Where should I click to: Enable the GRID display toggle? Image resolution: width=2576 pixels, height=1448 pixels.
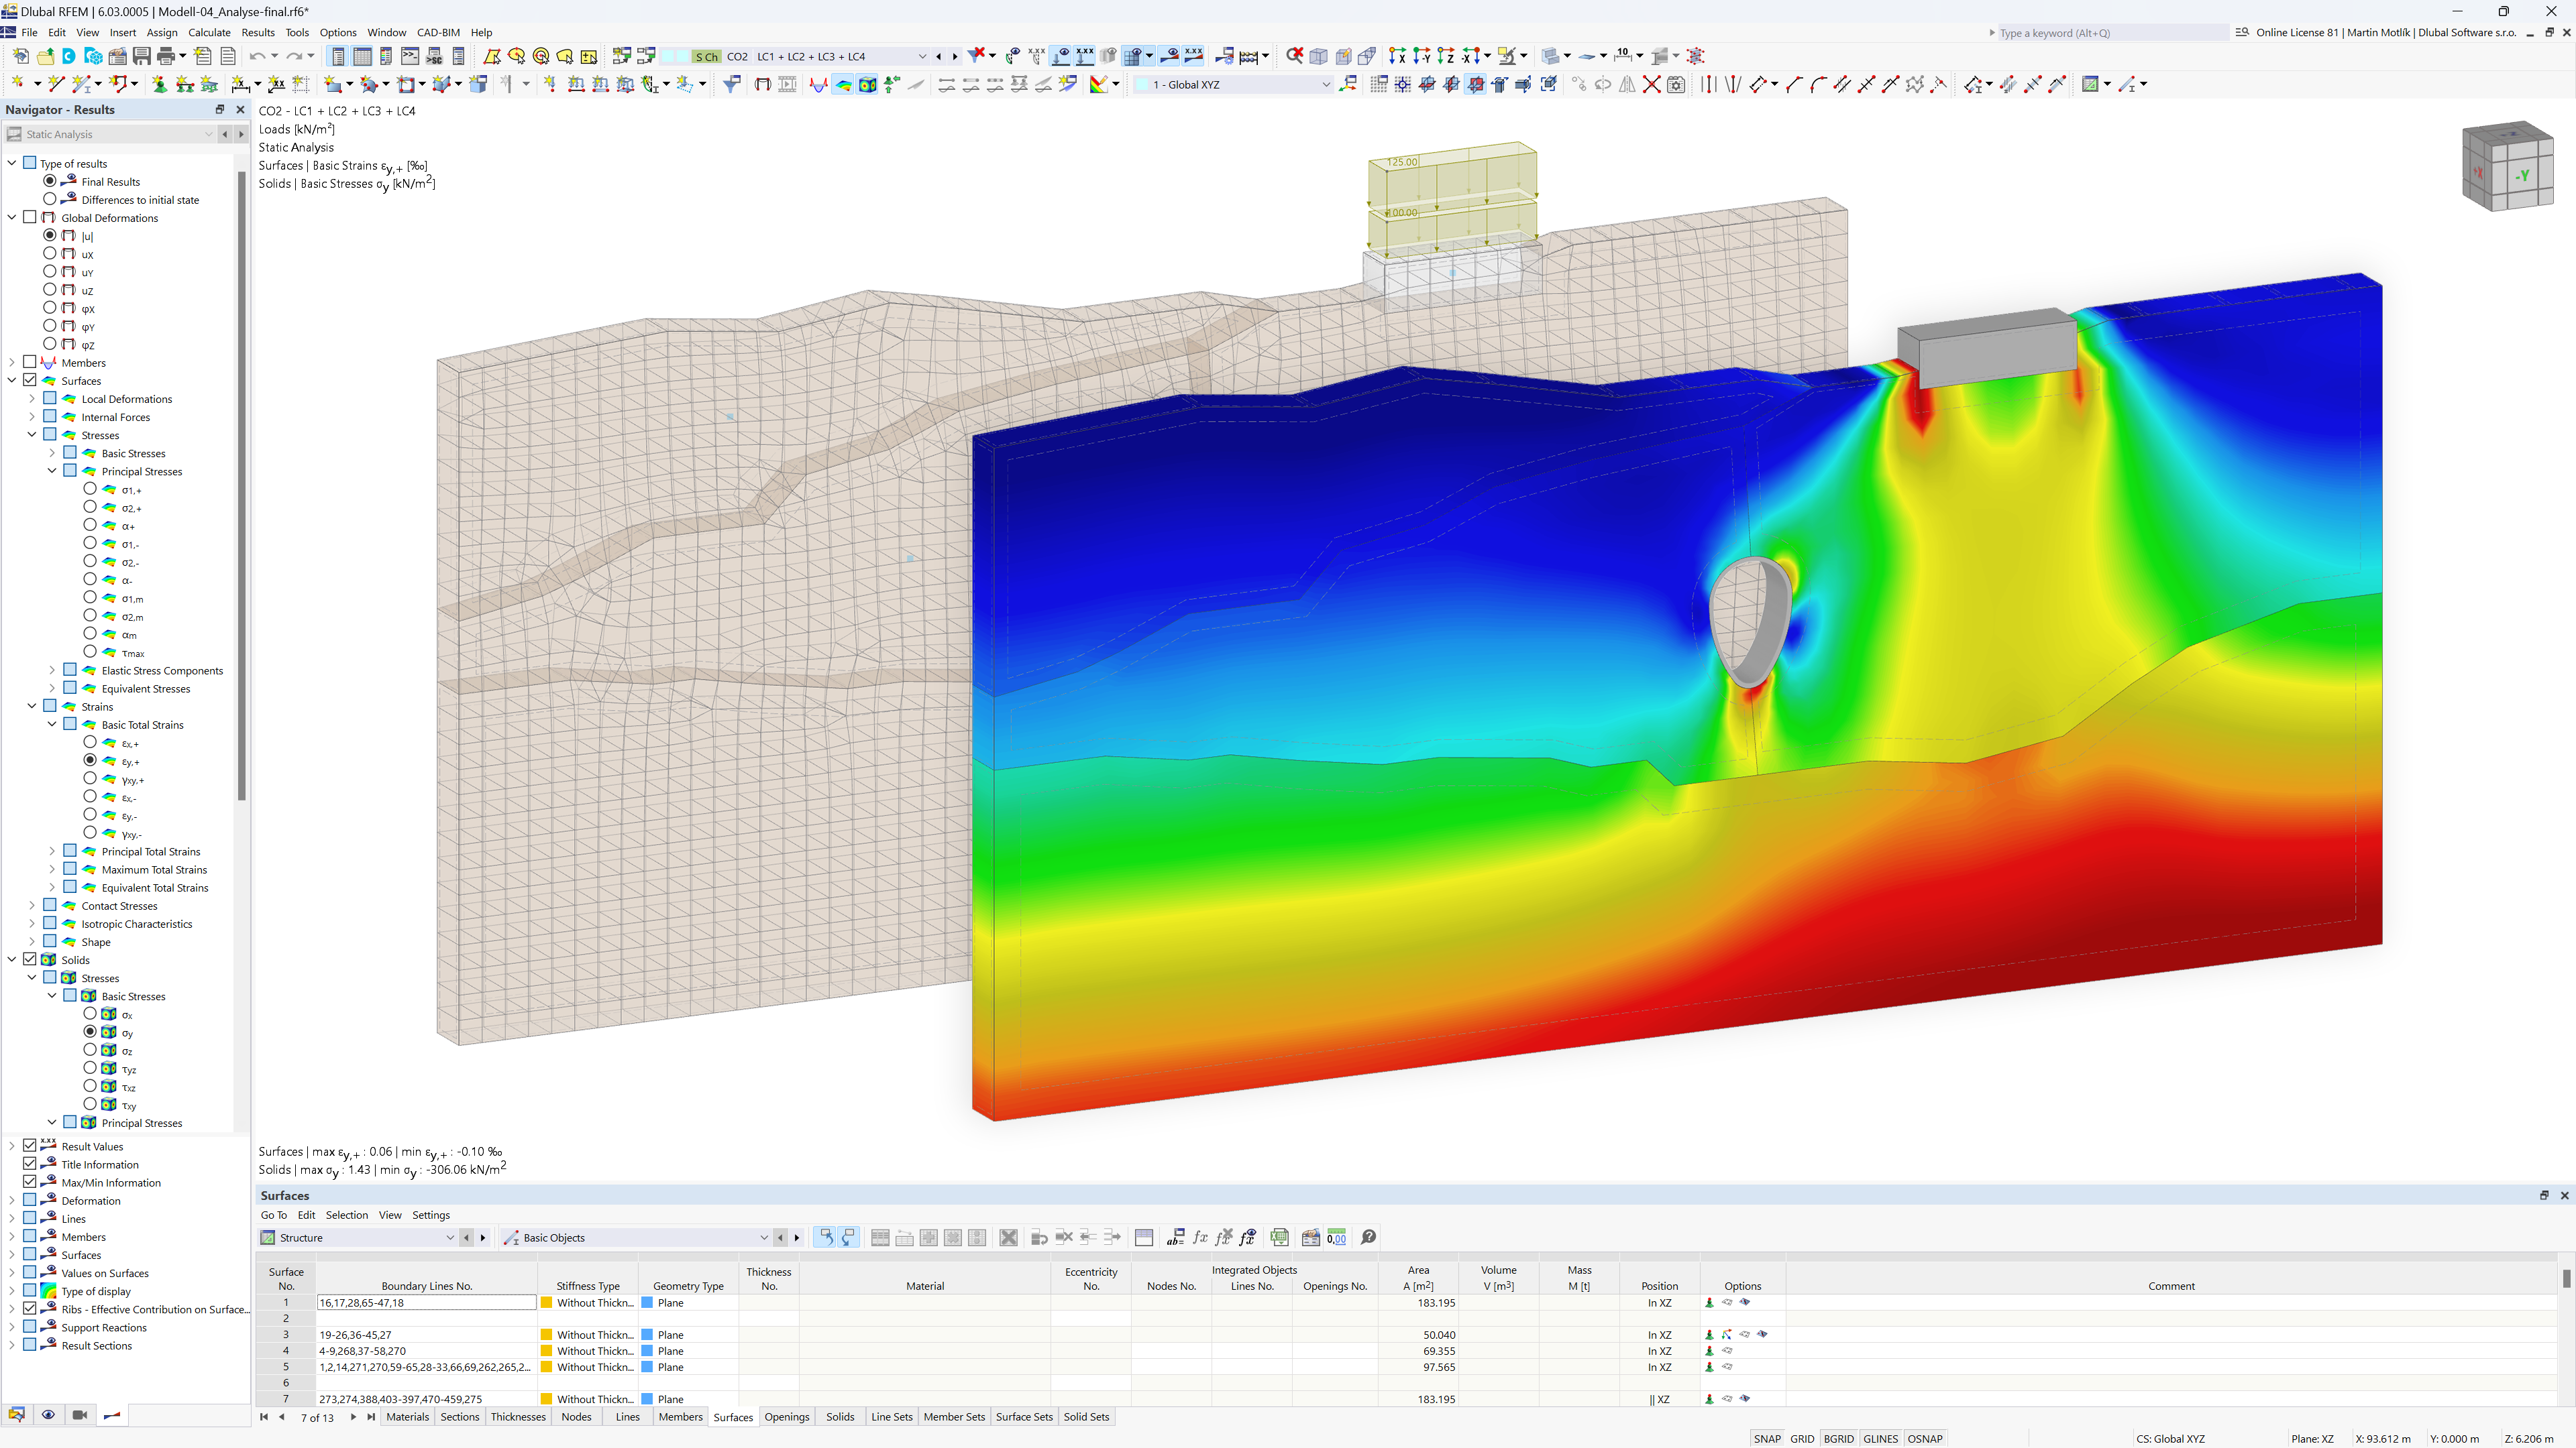(x=1803, y=1436)
